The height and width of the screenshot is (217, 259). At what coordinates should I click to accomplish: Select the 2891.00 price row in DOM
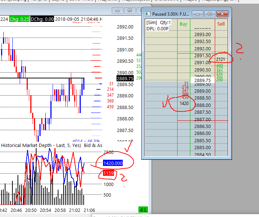point(202,63)
